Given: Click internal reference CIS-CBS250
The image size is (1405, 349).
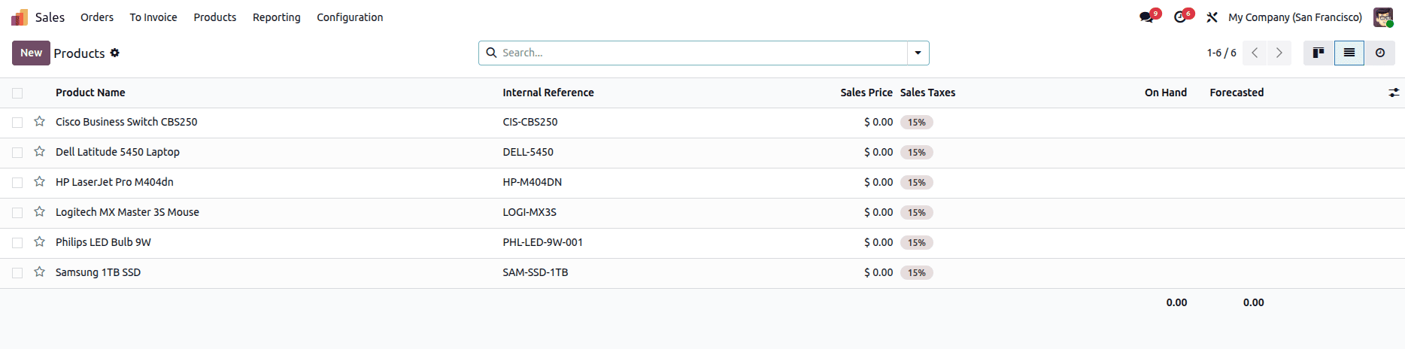Looking at the screenshot, I should coord(530,122).
